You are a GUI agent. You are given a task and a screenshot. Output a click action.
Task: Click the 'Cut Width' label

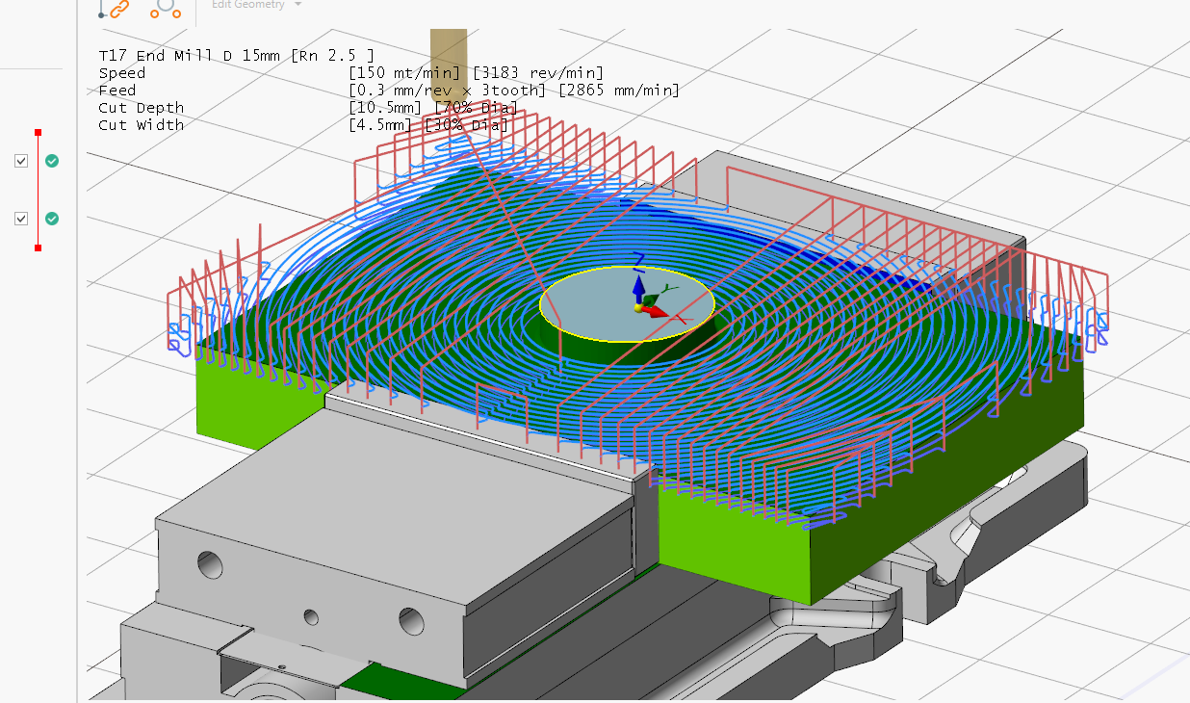[141, 125]
